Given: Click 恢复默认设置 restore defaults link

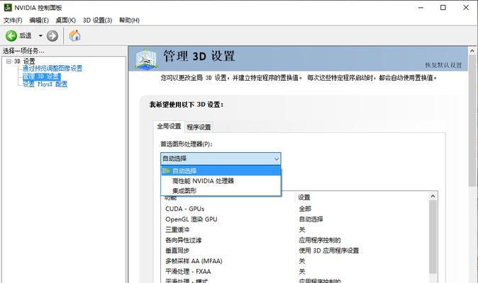Looking at the screenshot, I should [x=443, y=65].
